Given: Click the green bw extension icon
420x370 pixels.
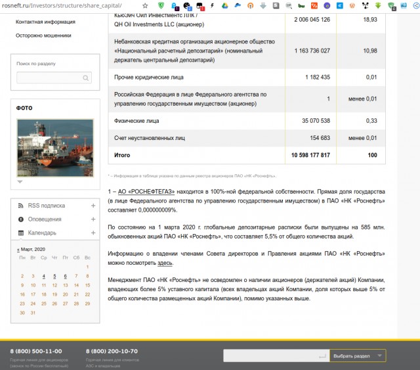Looking at the screenshot, I should pos(301,6).
